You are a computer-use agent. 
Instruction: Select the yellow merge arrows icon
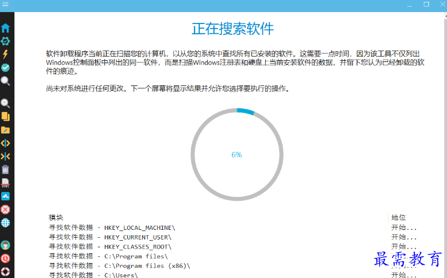click(5, 156)
